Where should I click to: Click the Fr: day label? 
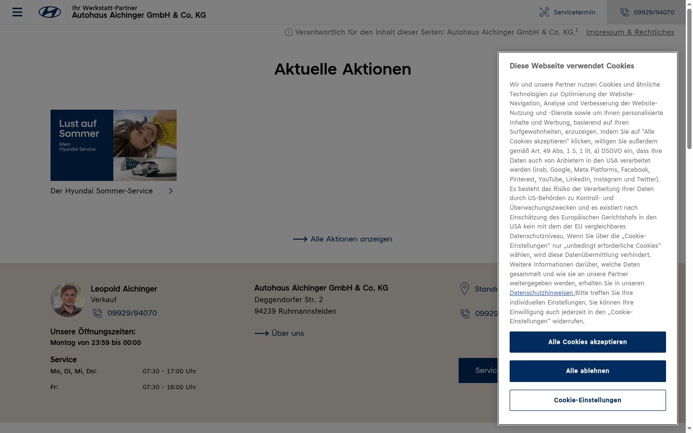point(54,387)
